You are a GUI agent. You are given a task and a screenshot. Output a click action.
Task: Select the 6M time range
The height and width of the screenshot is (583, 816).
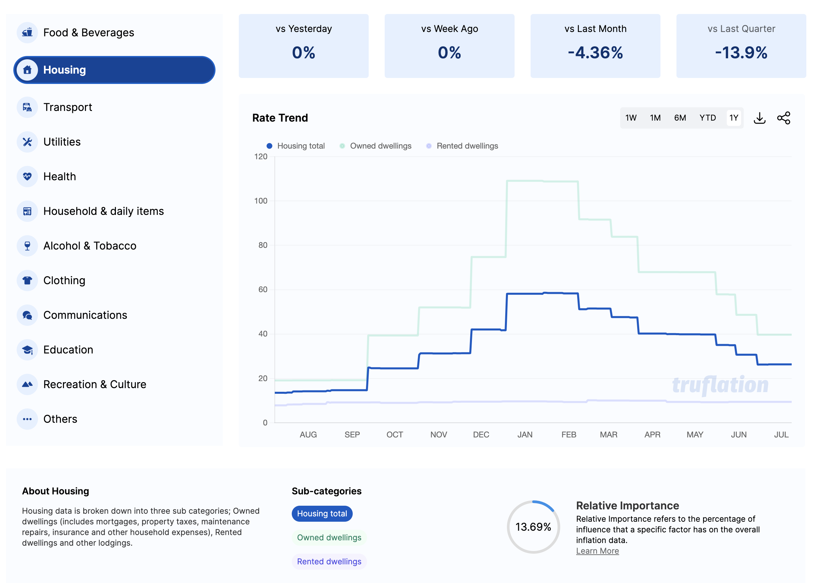(x=680, y=118)
